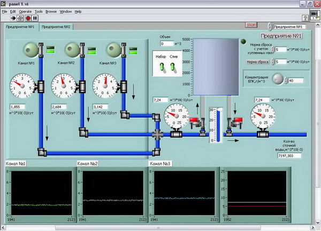The width and height of the screenshot is (321, 231).
Task: Open the Browse menu
Action: click(51, 12)
